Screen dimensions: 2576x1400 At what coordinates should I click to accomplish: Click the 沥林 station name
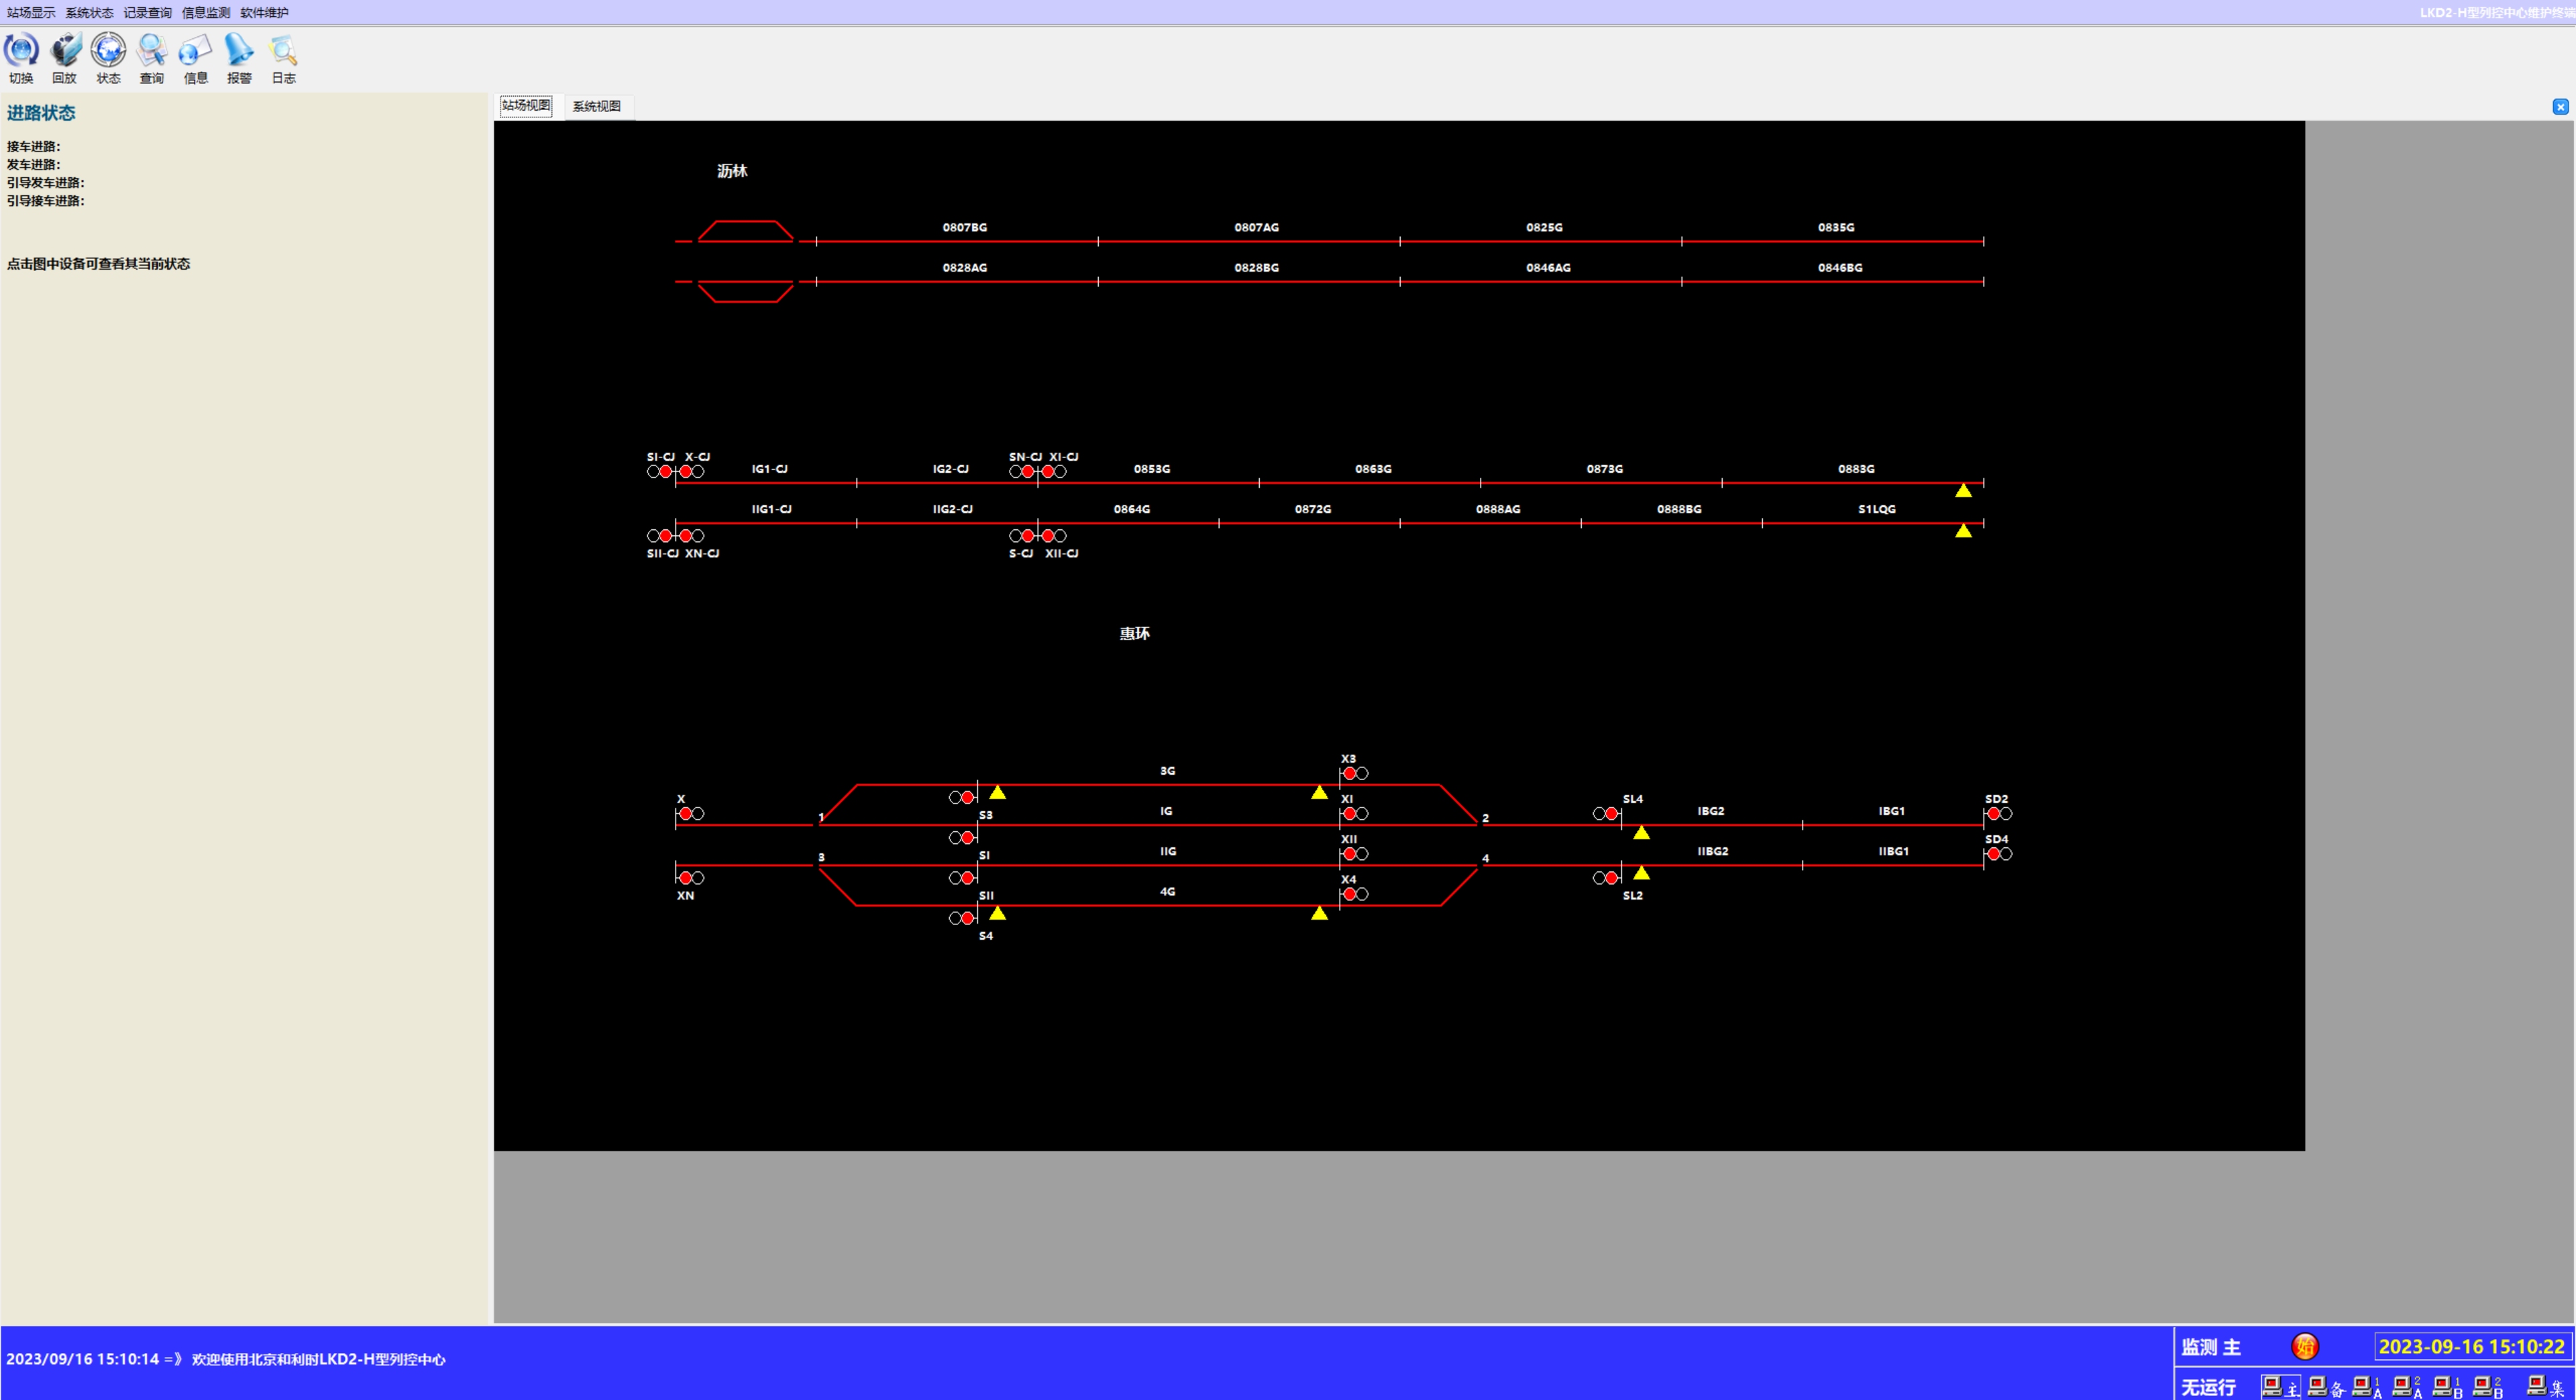click(x=732, y=171)
